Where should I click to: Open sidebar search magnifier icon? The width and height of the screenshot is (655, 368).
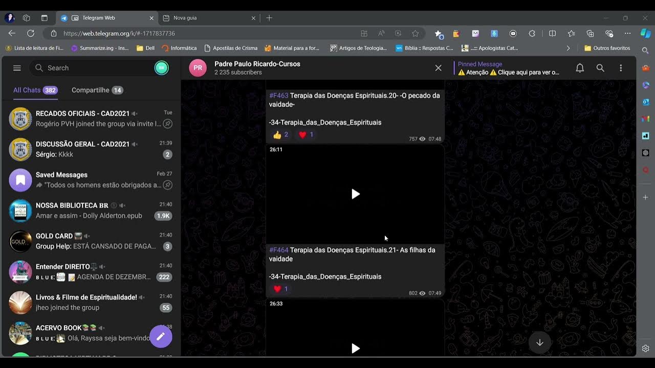[x=646, y=51]
